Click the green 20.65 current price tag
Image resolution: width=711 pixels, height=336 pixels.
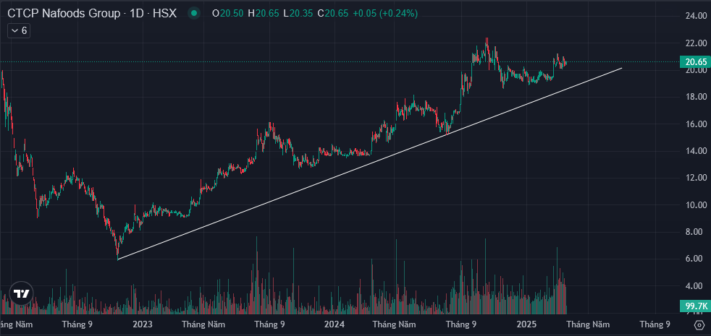click(694, 63)
